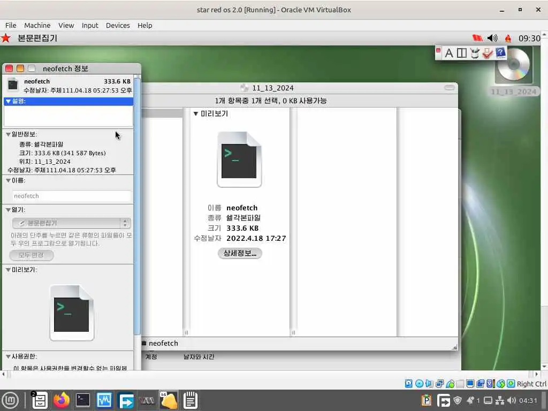
Task: Click the speaker icon beside the red flag
Action: tap(492, 38)
